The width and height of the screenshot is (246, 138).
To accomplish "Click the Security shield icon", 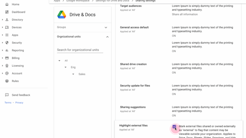I will (7, 43).
